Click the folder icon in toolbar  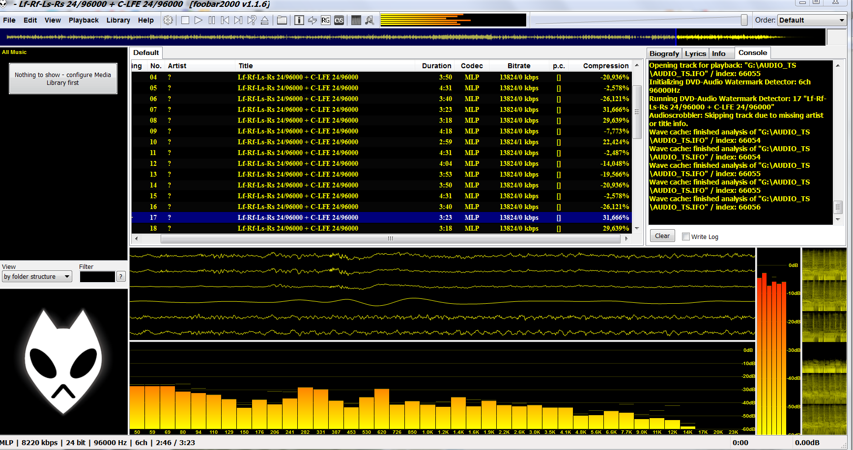point(282,20)
